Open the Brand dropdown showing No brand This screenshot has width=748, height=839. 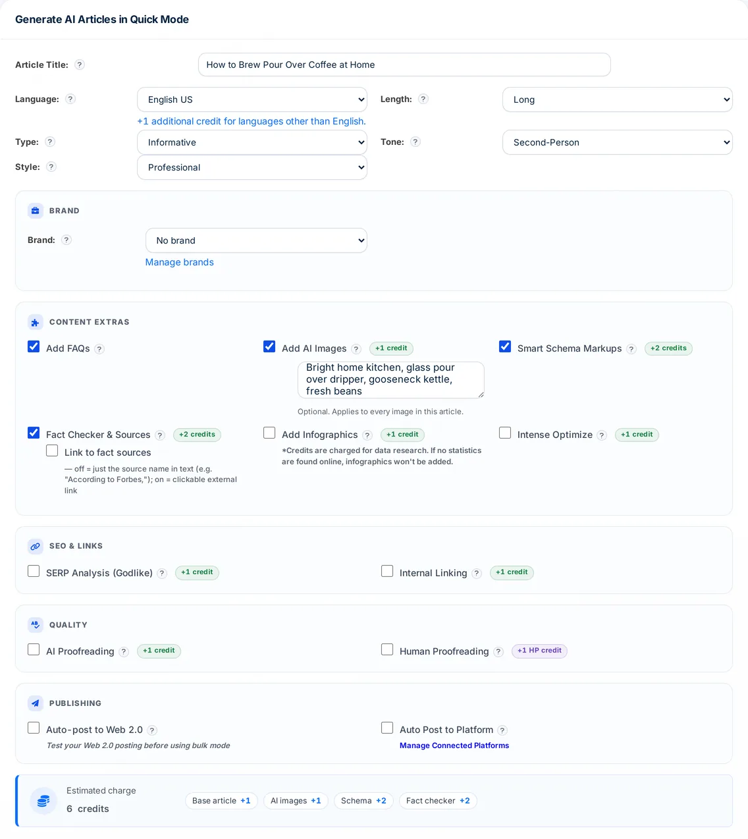point(256,240)
